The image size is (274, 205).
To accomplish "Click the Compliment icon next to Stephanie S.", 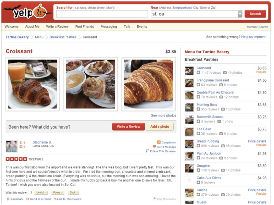I will pos(159,142).
